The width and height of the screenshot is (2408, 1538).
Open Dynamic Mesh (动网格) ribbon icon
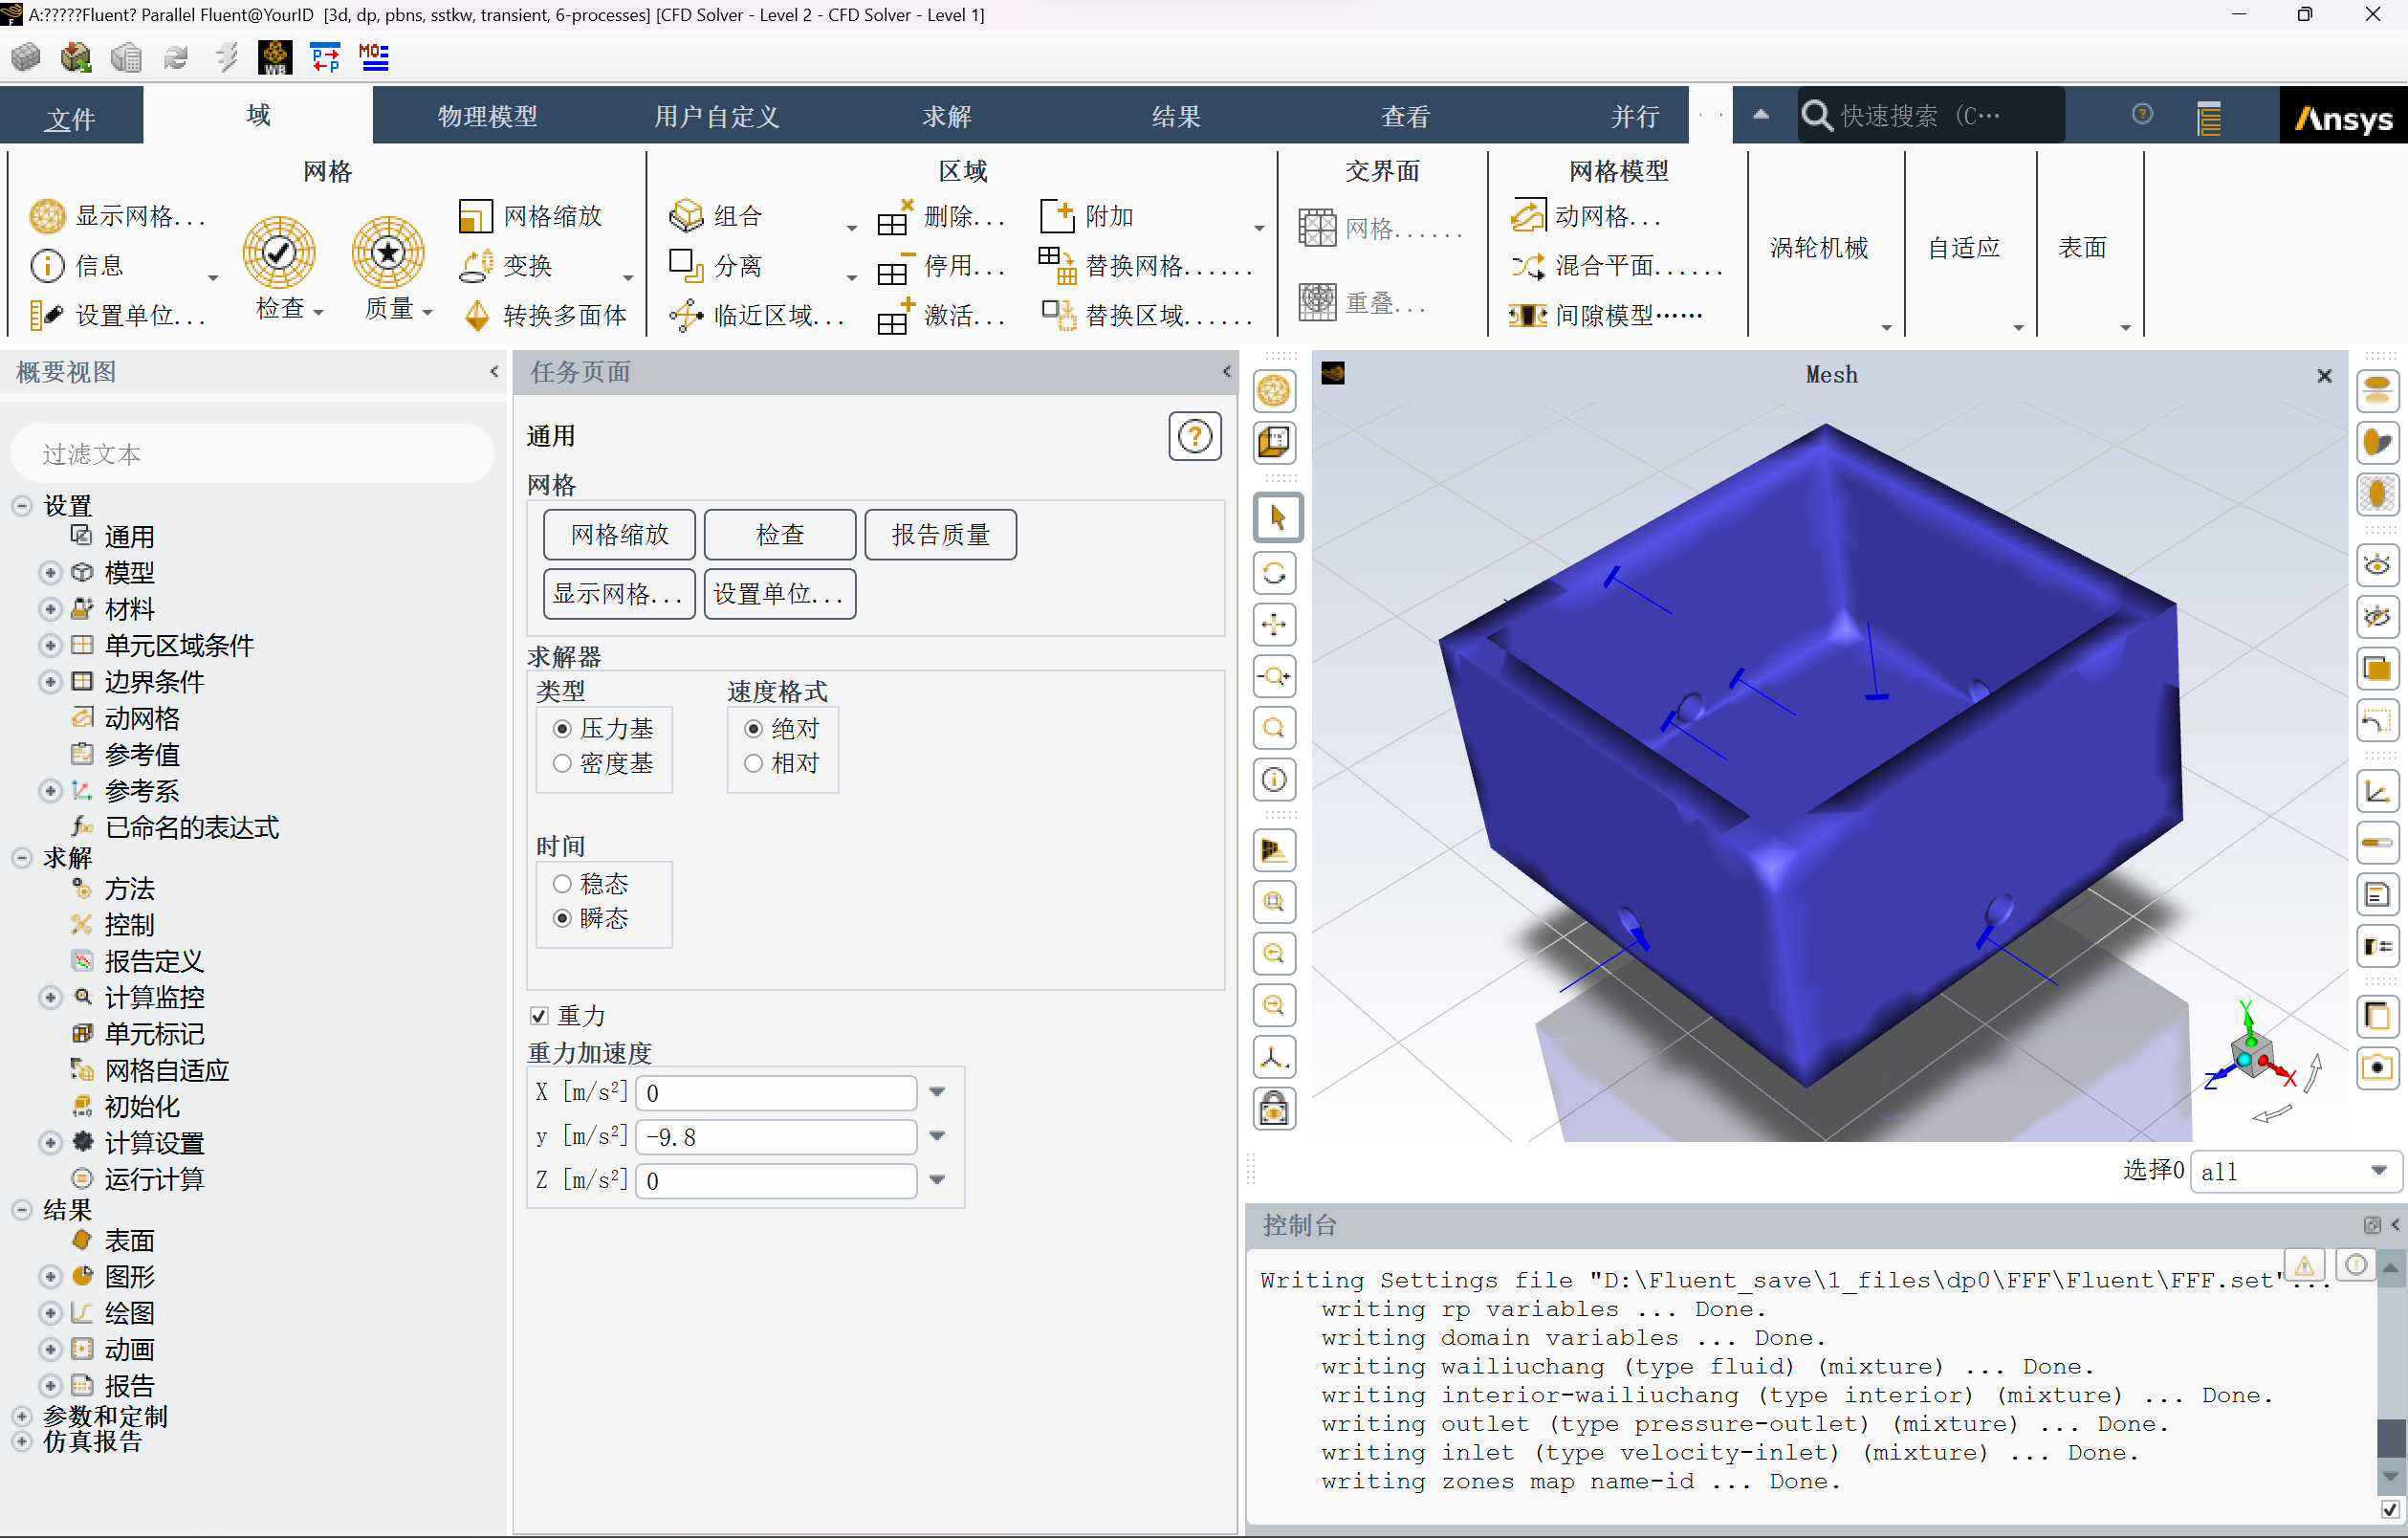coord(1527,216)
